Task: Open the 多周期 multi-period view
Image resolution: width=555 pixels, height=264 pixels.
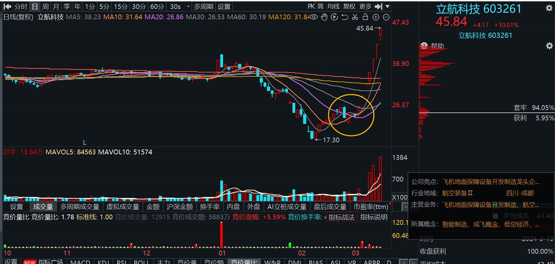Action: point(203,7)
